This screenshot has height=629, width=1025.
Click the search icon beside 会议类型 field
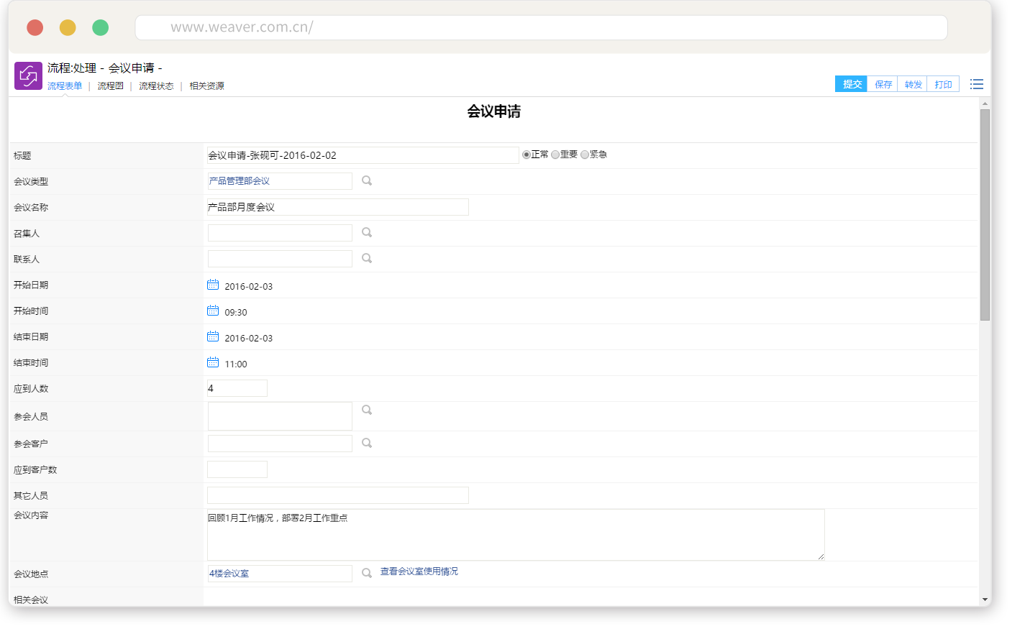367,181
